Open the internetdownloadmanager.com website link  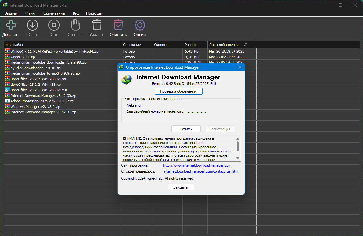pos(196,165)
